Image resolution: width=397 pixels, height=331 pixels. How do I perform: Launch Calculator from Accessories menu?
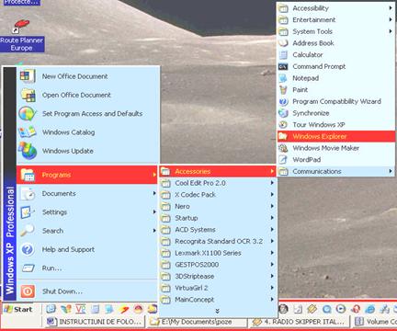click(x=335, y=54)
